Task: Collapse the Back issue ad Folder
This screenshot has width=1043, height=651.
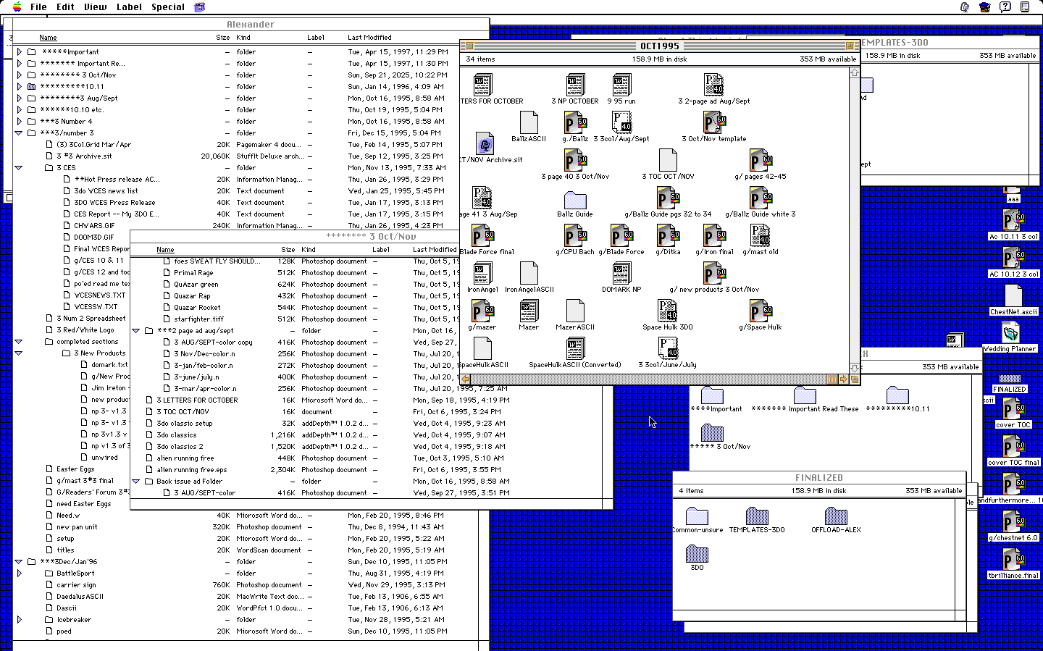Action: click(x=135, y=482)
